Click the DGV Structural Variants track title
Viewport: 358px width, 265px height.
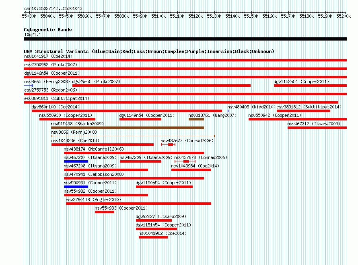(x=149, y=51)
